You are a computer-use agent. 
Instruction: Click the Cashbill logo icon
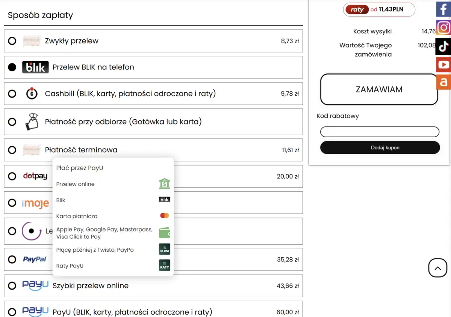point(32,93)
